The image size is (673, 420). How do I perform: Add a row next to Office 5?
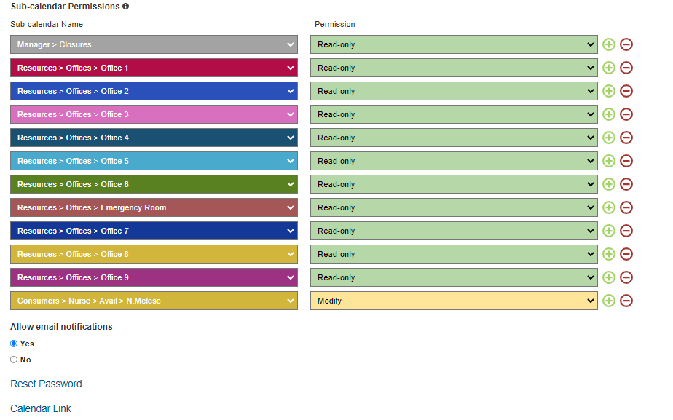[x=609, y=161]
